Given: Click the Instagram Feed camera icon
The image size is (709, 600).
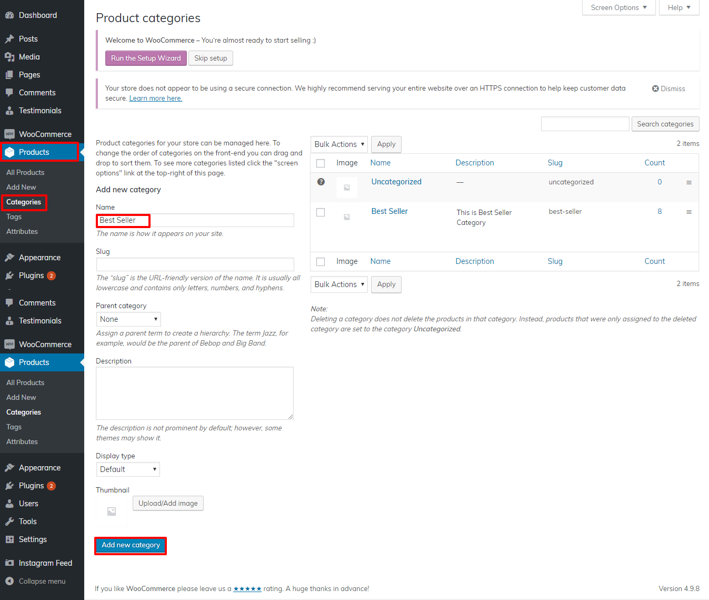Looking at the screenshot, I should coord(9,563).
